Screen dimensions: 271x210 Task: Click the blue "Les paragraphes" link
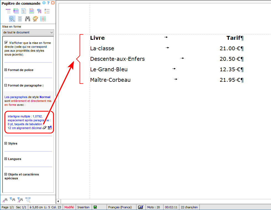(16, 97)
